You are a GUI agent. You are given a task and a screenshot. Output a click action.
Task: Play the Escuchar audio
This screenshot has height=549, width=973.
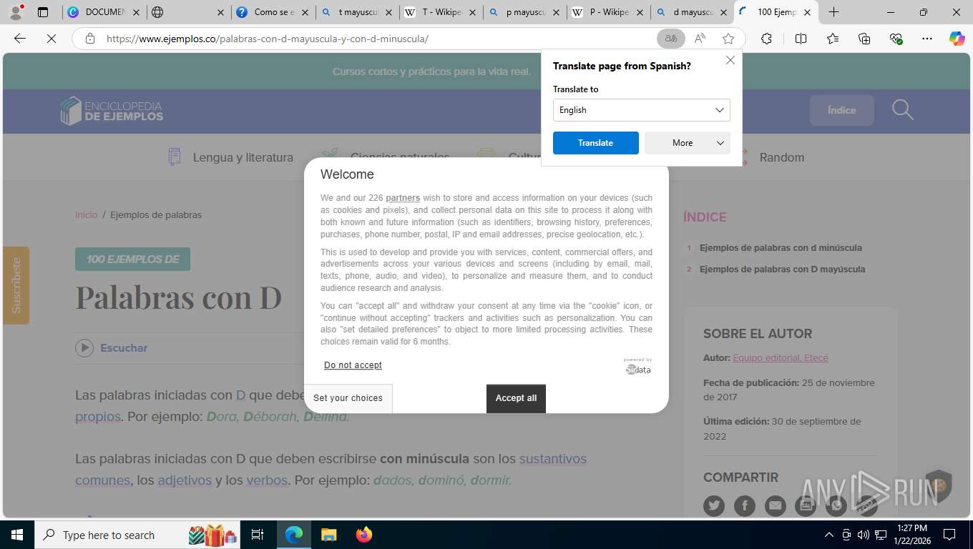tap(84, 348)
